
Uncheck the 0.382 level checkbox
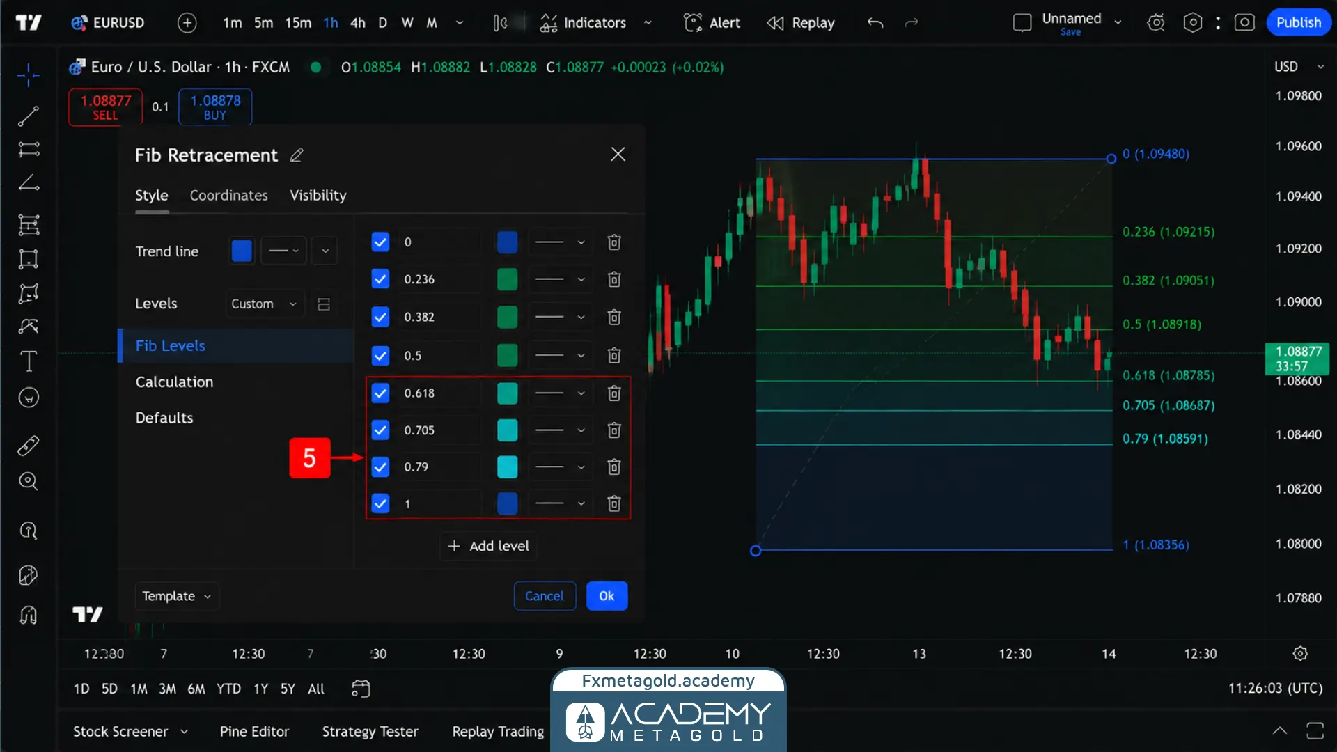pos(380,318)
